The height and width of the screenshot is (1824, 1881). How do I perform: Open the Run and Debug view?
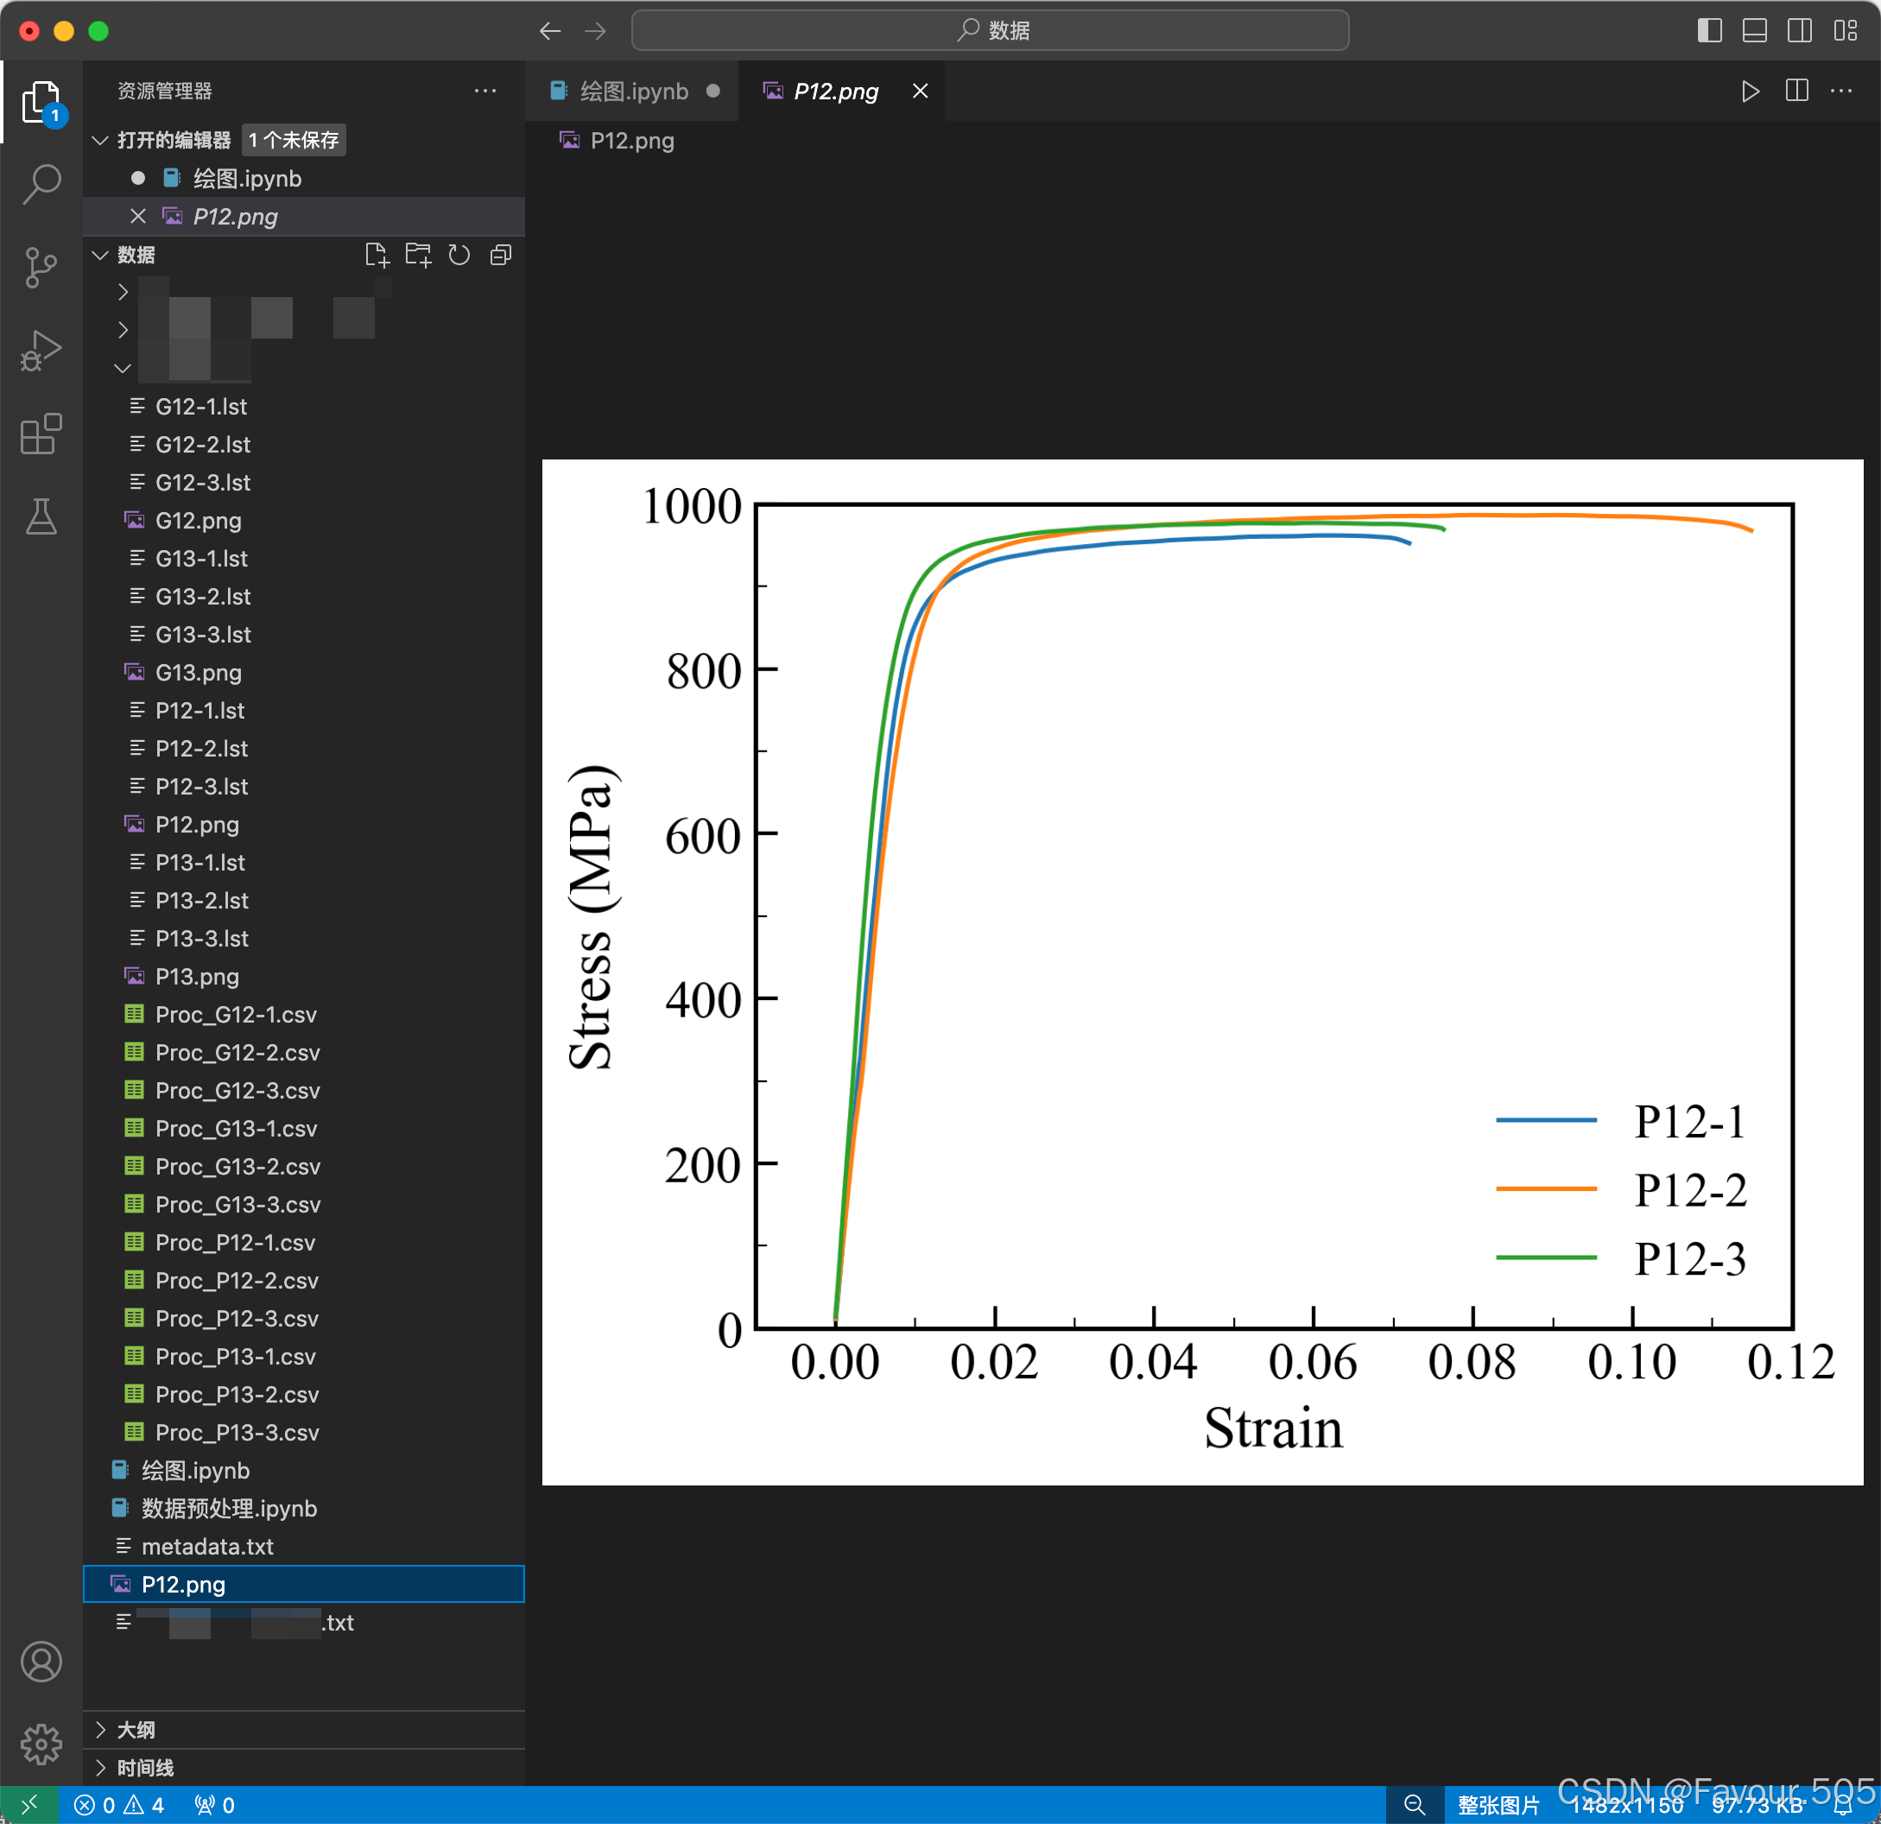41,351
